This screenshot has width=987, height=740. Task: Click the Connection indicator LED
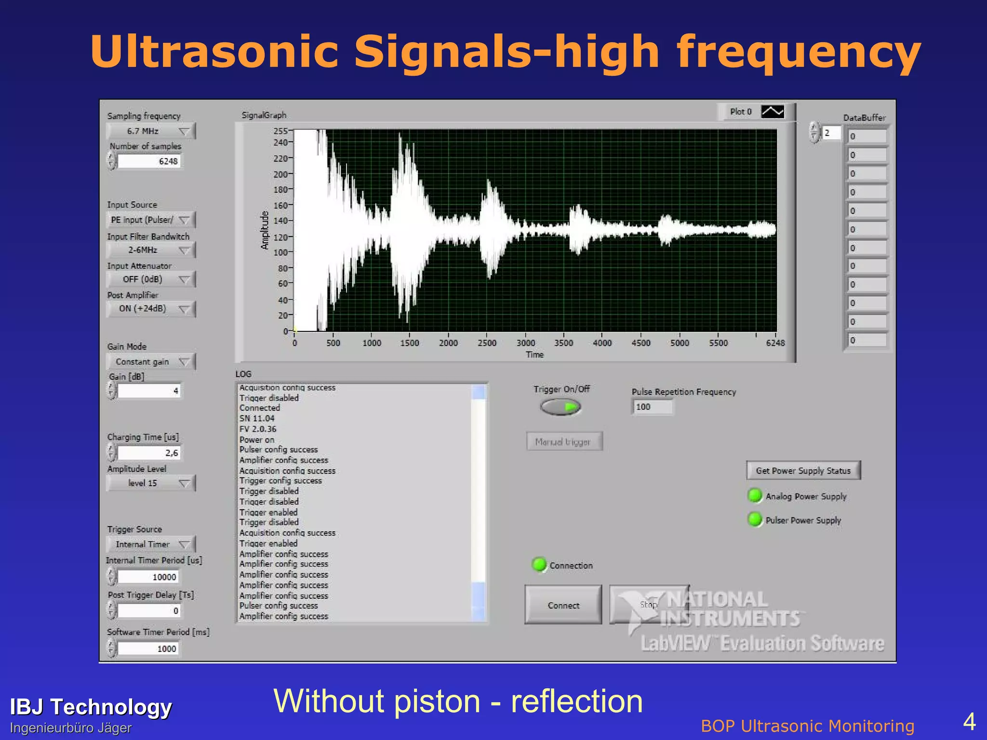(539, 565)
